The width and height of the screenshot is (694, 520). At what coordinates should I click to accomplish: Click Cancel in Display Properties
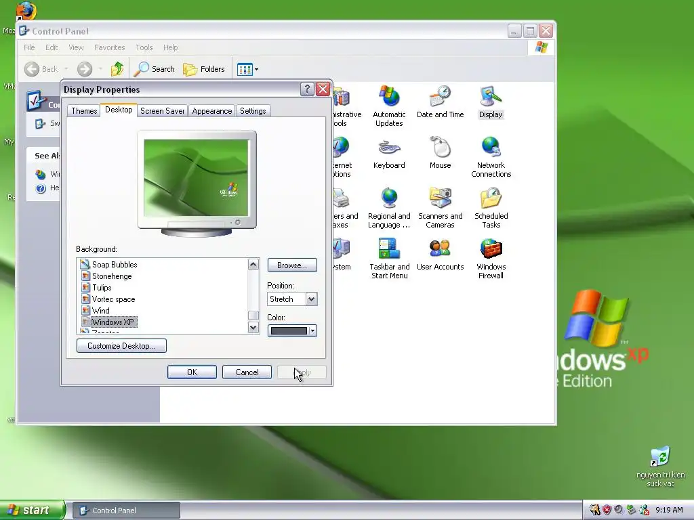pos(247,372)
